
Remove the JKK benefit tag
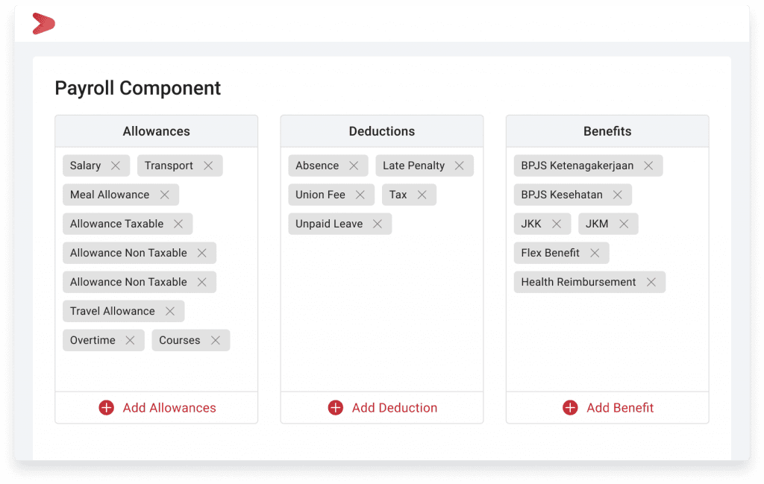point(557,224)
